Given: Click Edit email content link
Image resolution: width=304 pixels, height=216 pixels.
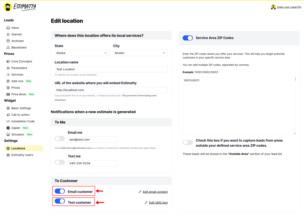Looking at the screenshot, I should point(155,192).
